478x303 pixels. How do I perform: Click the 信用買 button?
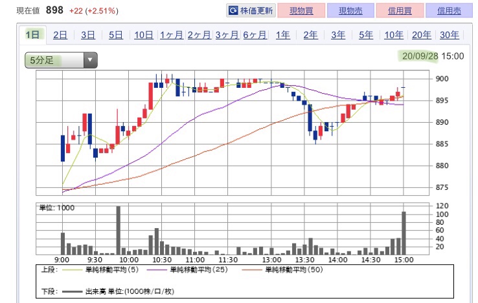coord(400,10)
